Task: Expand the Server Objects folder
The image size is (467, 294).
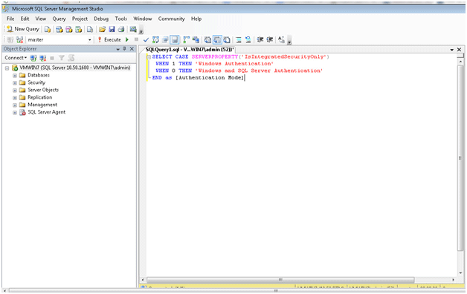Action: [15, 91]
